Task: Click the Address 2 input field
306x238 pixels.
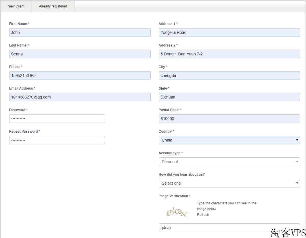Action: [x=229, y=54]
